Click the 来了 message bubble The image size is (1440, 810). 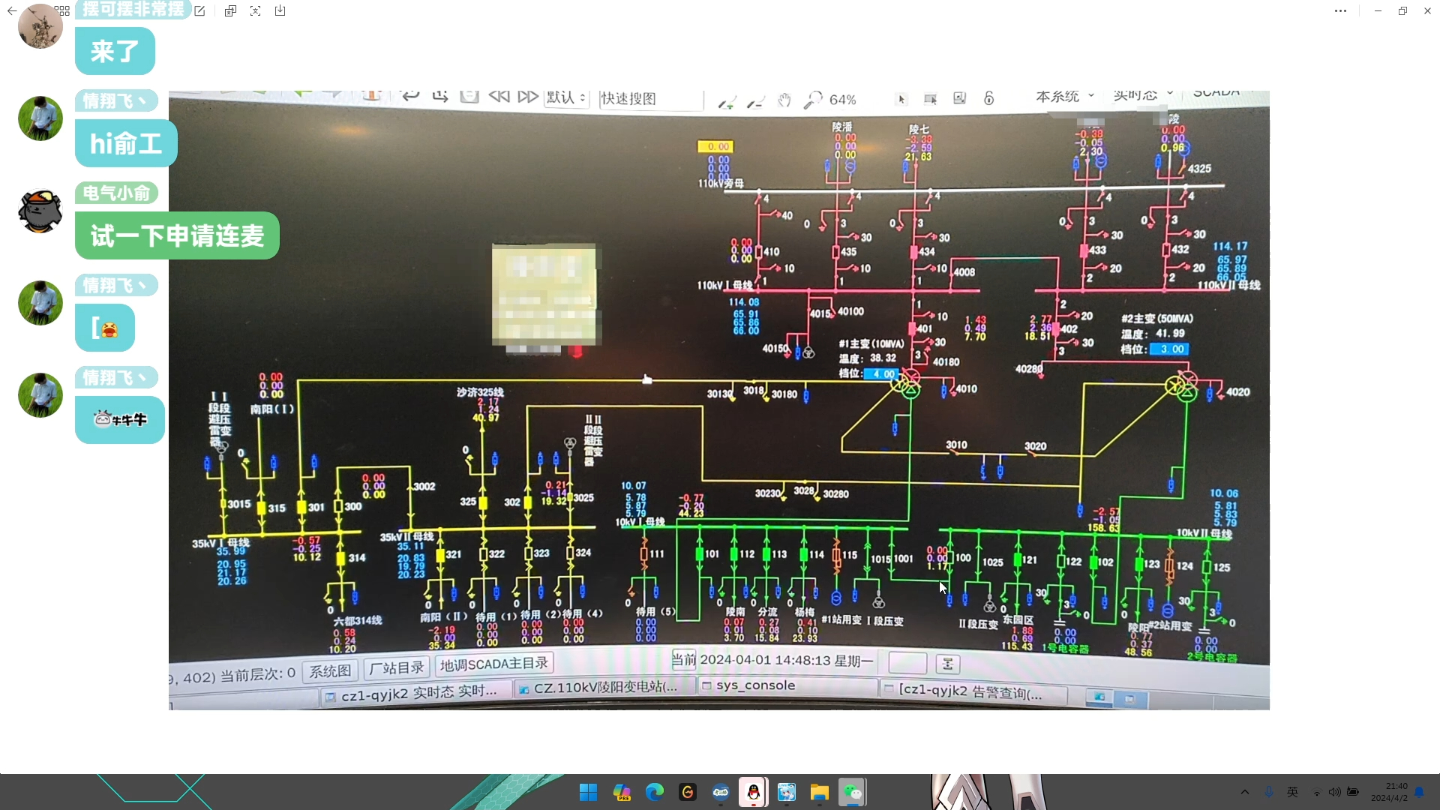[x=115, y=51]
